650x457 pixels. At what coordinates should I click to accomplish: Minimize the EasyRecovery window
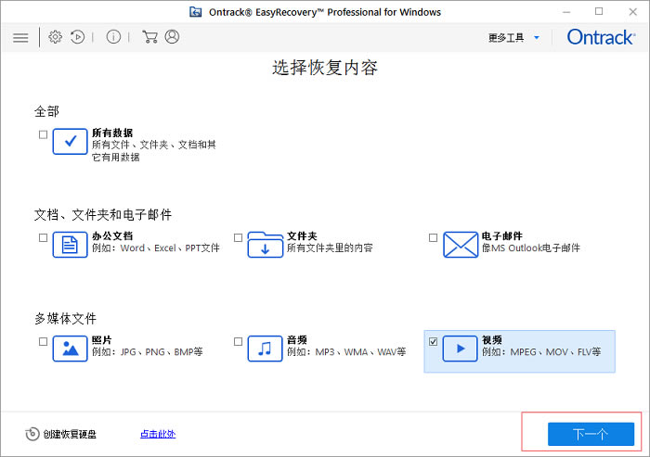click(566, 12)
